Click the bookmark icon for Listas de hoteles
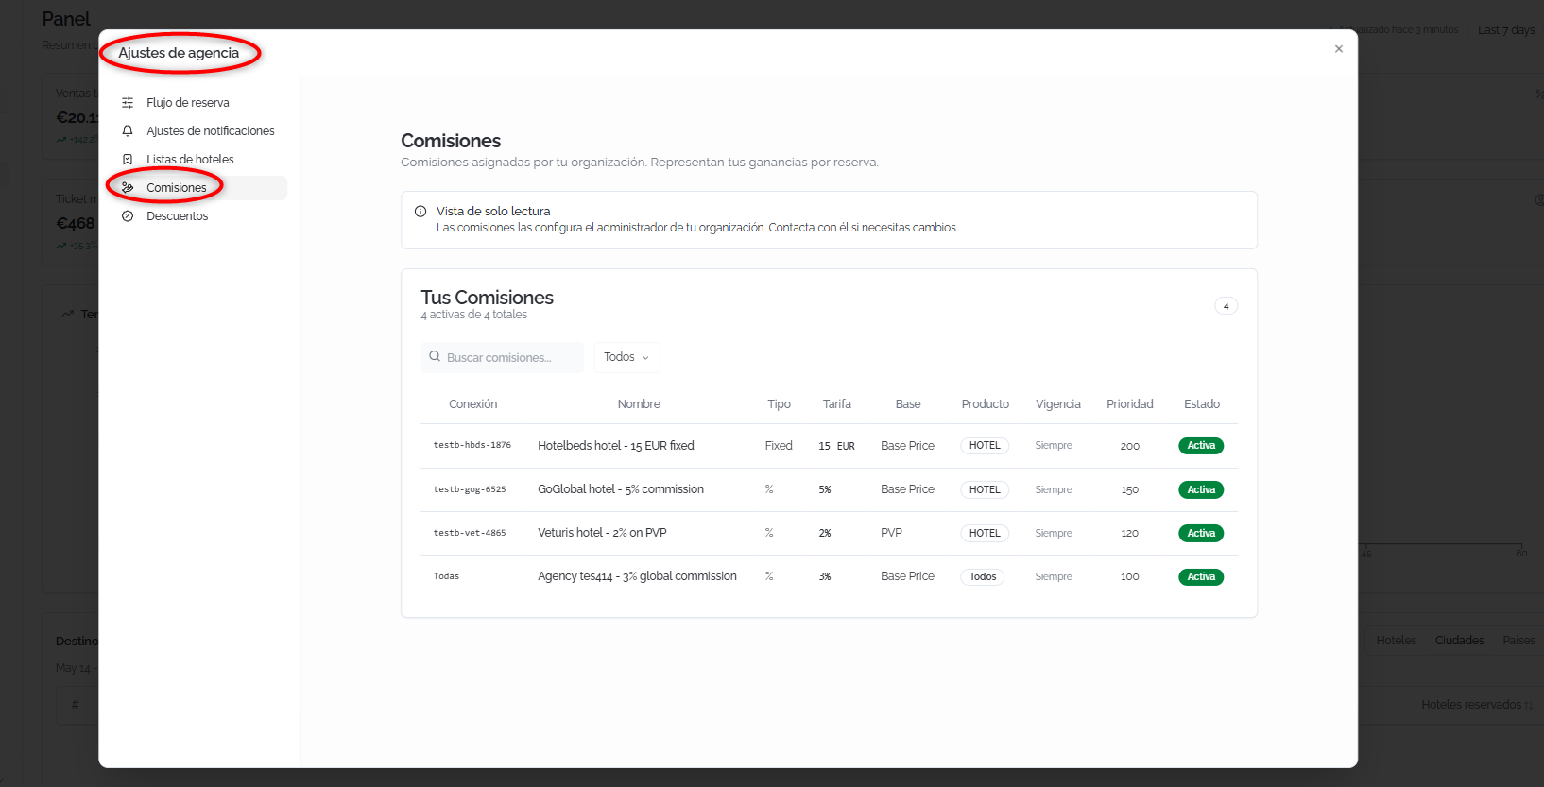The width and height of the screenshot is (1544, 787). click(128, 160)
